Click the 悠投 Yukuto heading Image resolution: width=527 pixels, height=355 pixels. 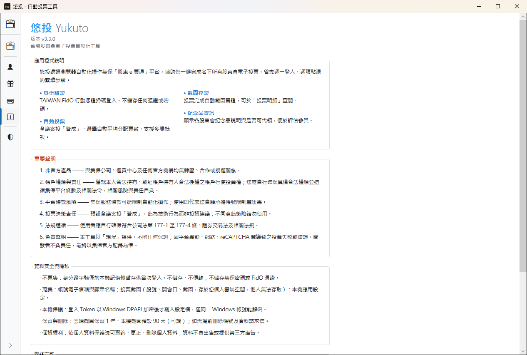point(60,28)
